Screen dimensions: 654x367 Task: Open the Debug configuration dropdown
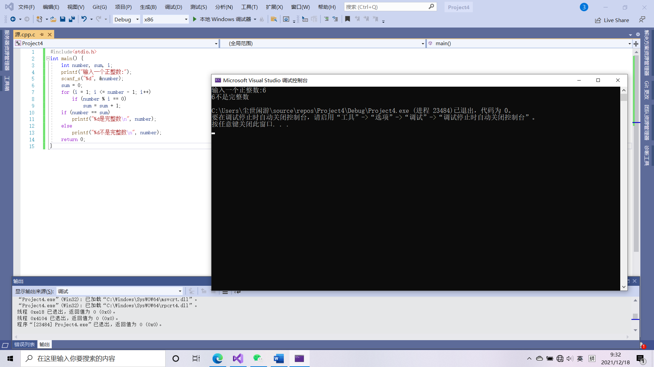click(x=137, y=19)
